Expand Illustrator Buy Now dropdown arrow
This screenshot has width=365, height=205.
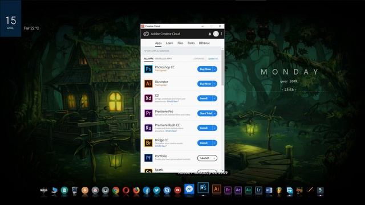[x=215, y=84]
